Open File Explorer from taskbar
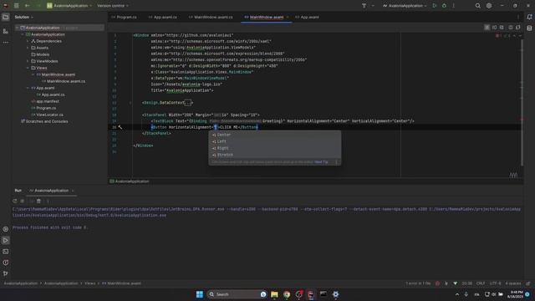The width and height of the screenshot is (535, 301). click(x=274, y=294)
